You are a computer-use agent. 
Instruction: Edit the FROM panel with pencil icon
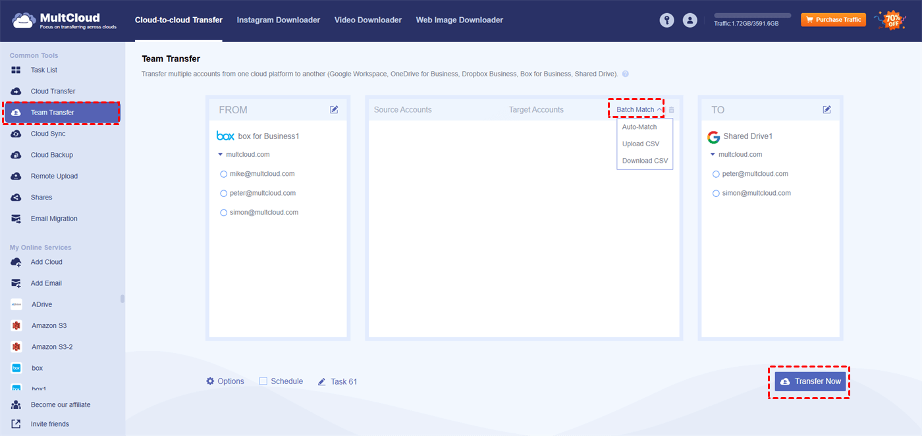click(334, 109)
